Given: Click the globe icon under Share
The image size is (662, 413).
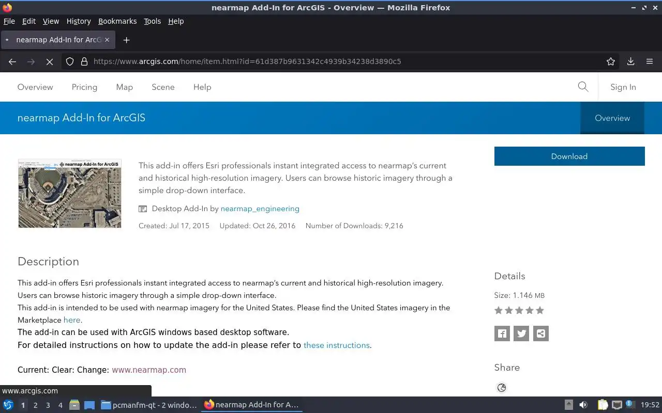Looking at the screenshot, I should tap(502, 388).
